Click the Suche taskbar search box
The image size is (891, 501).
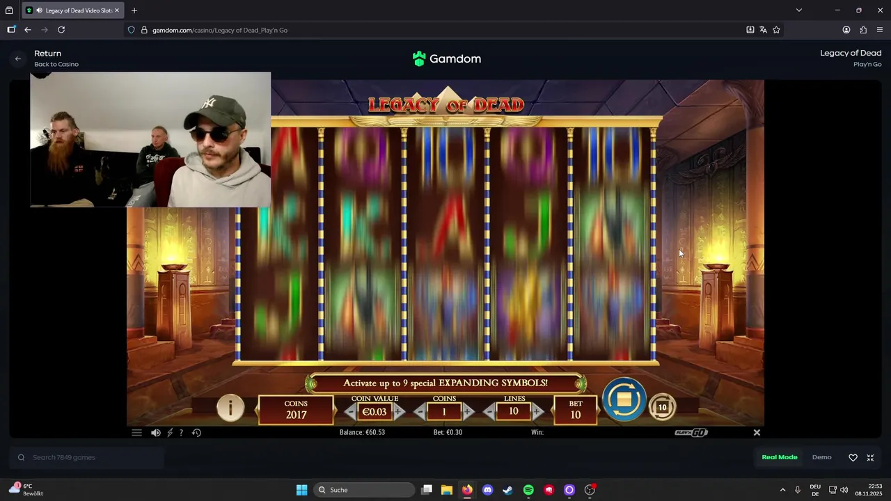tap(364, 490)
